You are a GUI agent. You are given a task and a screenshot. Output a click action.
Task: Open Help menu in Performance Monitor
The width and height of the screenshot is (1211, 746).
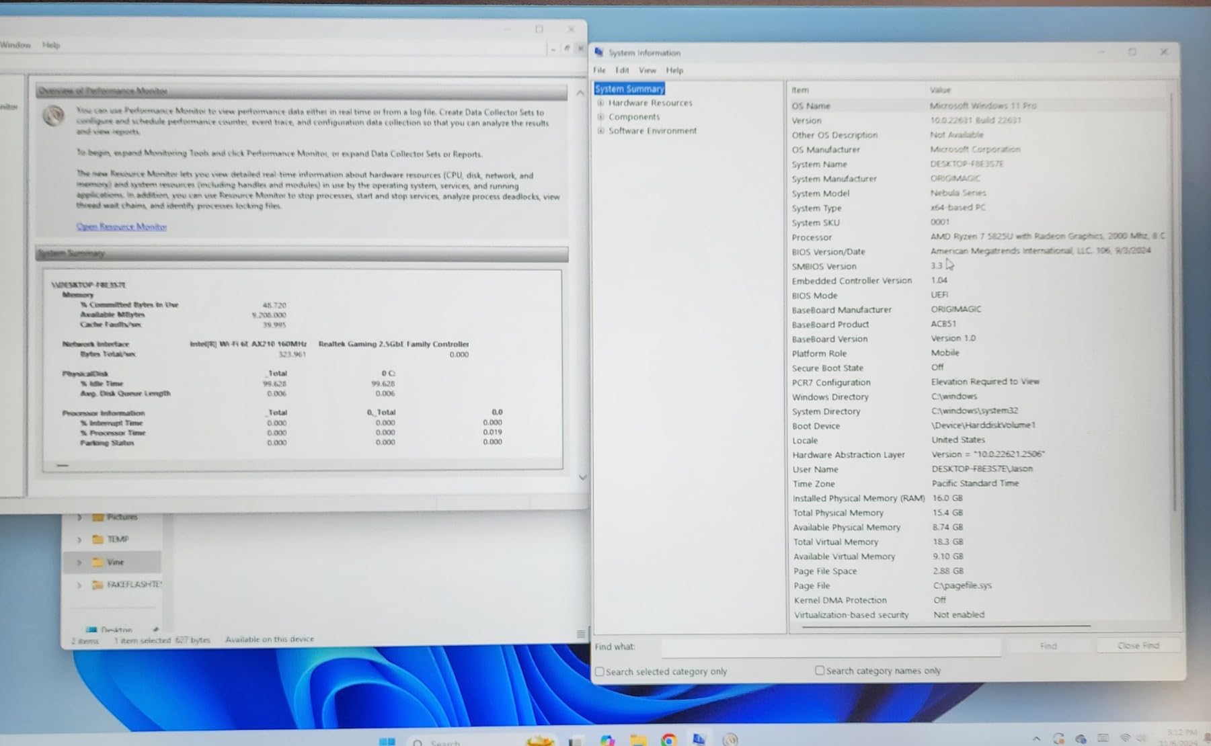(x=51, y=45)
